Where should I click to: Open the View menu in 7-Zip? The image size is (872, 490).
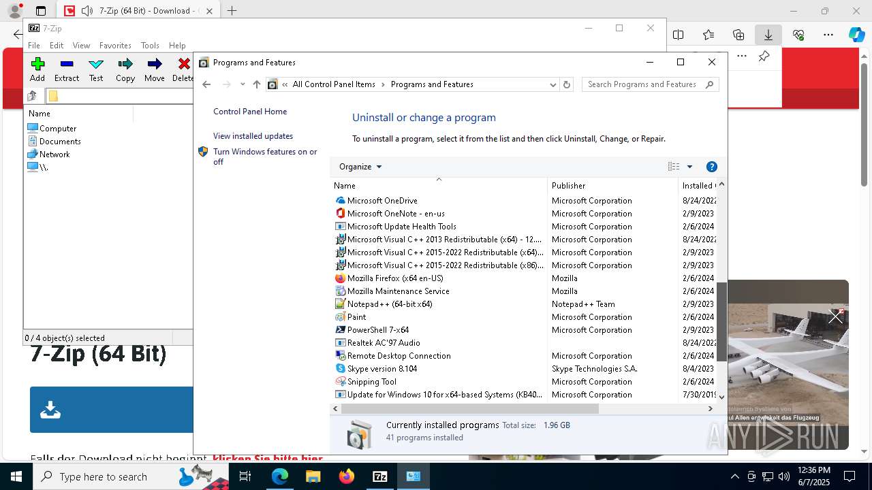[x=81, y=45]
